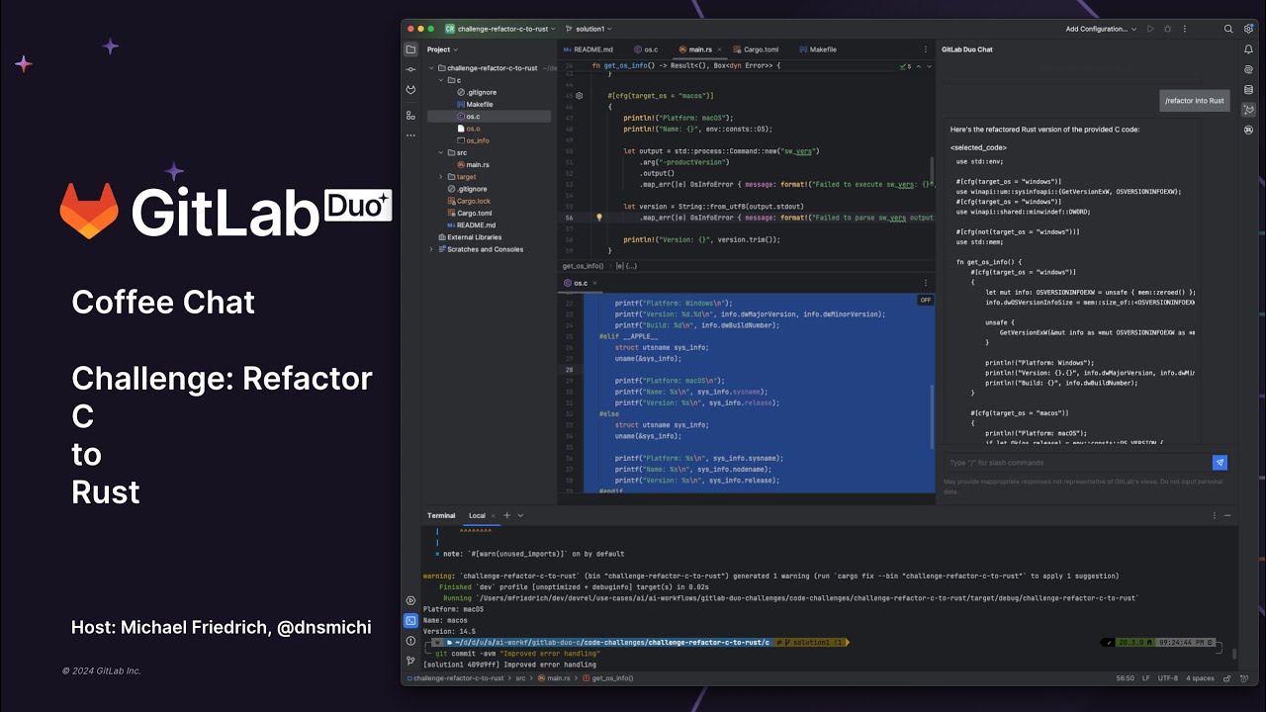The height and width of the screenshot is (712, 1266).
Task: Open the Notifications bell icon
Action: coord(1249,49)
